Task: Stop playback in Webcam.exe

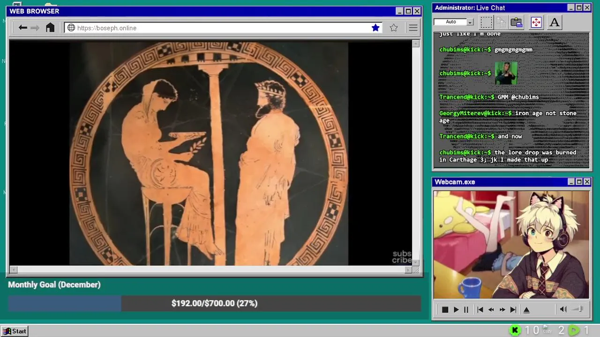Action: (x=445, y=309)
